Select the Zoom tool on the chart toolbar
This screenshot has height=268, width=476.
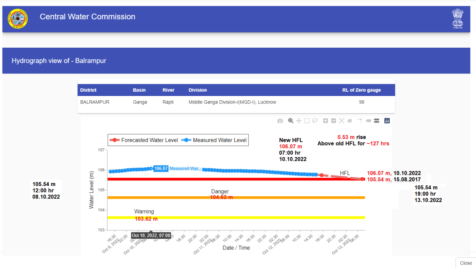click(x=290, y=121)
